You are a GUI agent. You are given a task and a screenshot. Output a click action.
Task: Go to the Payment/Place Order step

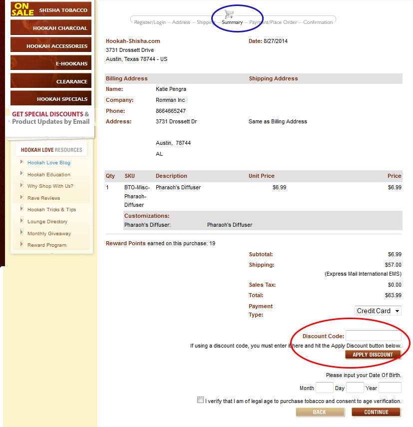[x=273, y=22]
